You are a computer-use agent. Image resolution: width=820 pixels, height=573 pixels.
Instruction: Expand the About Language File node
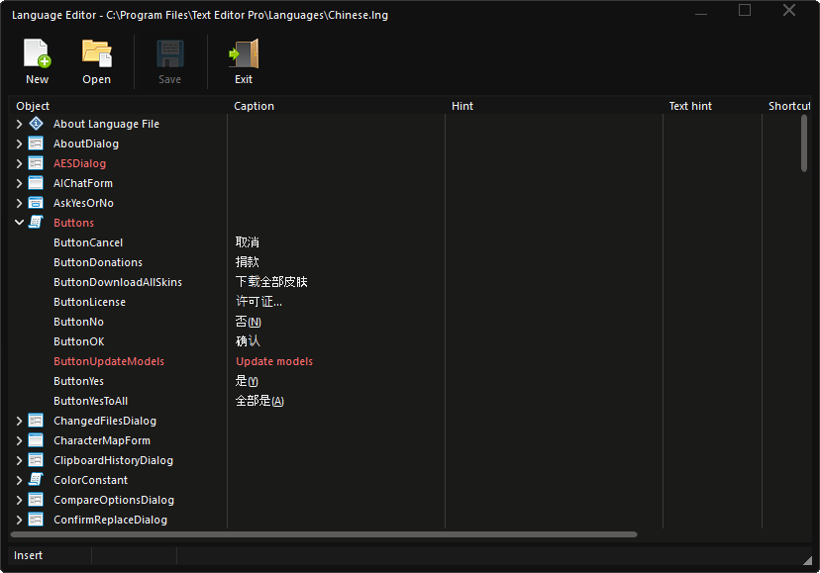pos(19,124)
